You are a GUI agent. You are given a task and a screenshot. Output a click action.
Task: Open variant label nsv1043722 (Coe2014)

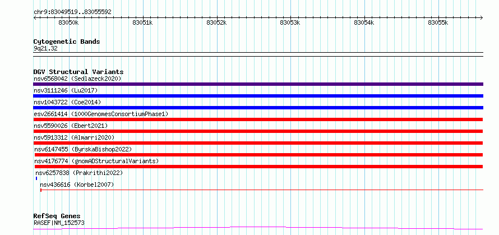pos(67,102)
